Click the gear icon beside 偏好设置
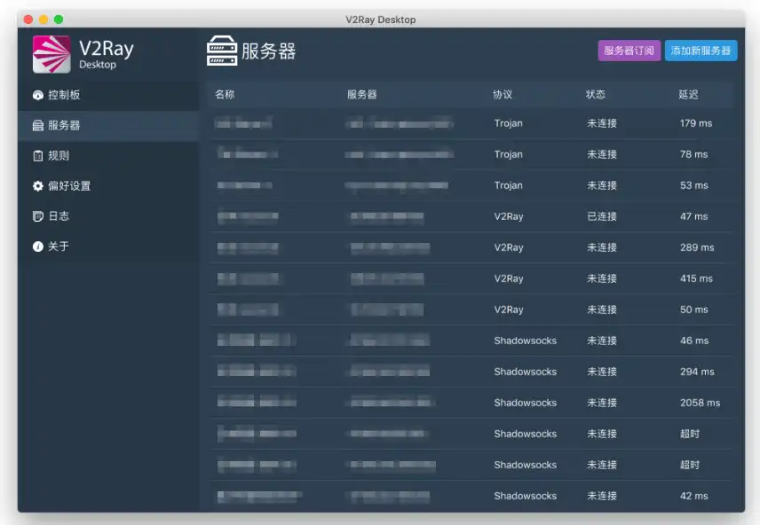This screenshot has height=525, width=760. 38,186
